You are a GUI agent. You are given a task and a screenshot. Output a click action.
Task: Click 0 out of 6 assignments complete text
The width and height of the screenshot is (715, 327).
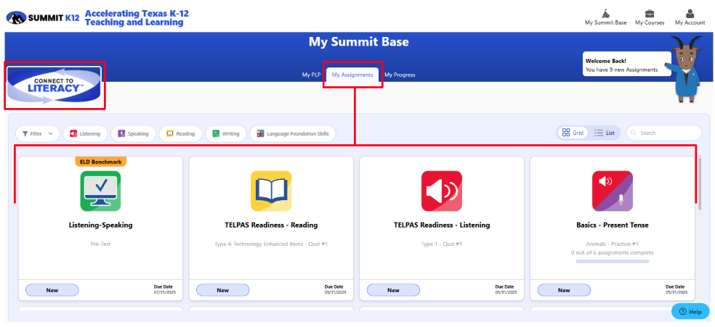(613, 252)
